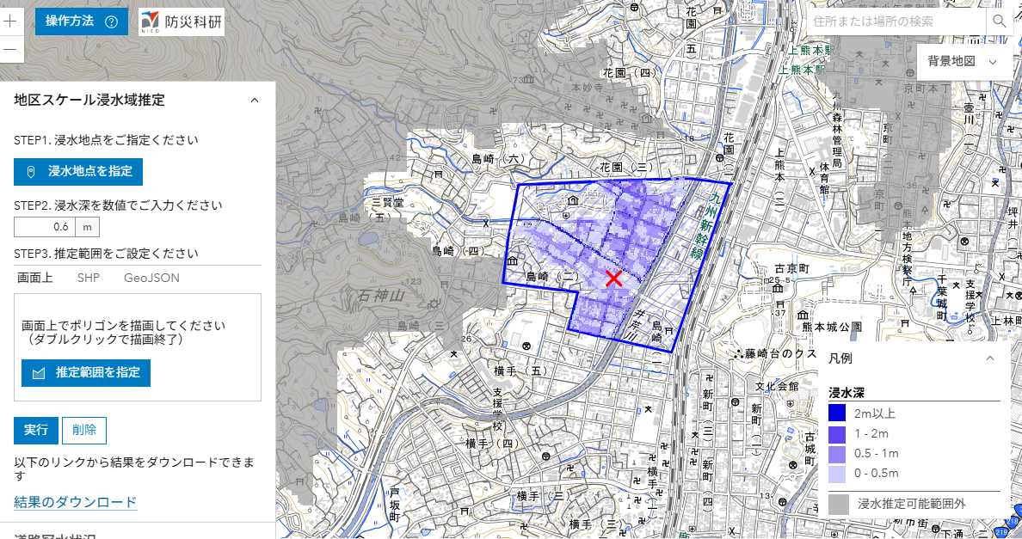Viewport: 1022px width, 539px height.
Task: Click the polygon icon on 推定範囲を指定
Action: click(38, 373)
